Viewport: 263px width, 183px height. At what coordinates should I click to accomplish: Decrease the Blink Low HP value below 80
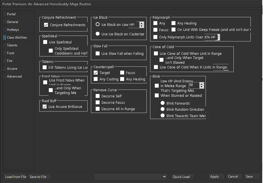click(202, 87)
